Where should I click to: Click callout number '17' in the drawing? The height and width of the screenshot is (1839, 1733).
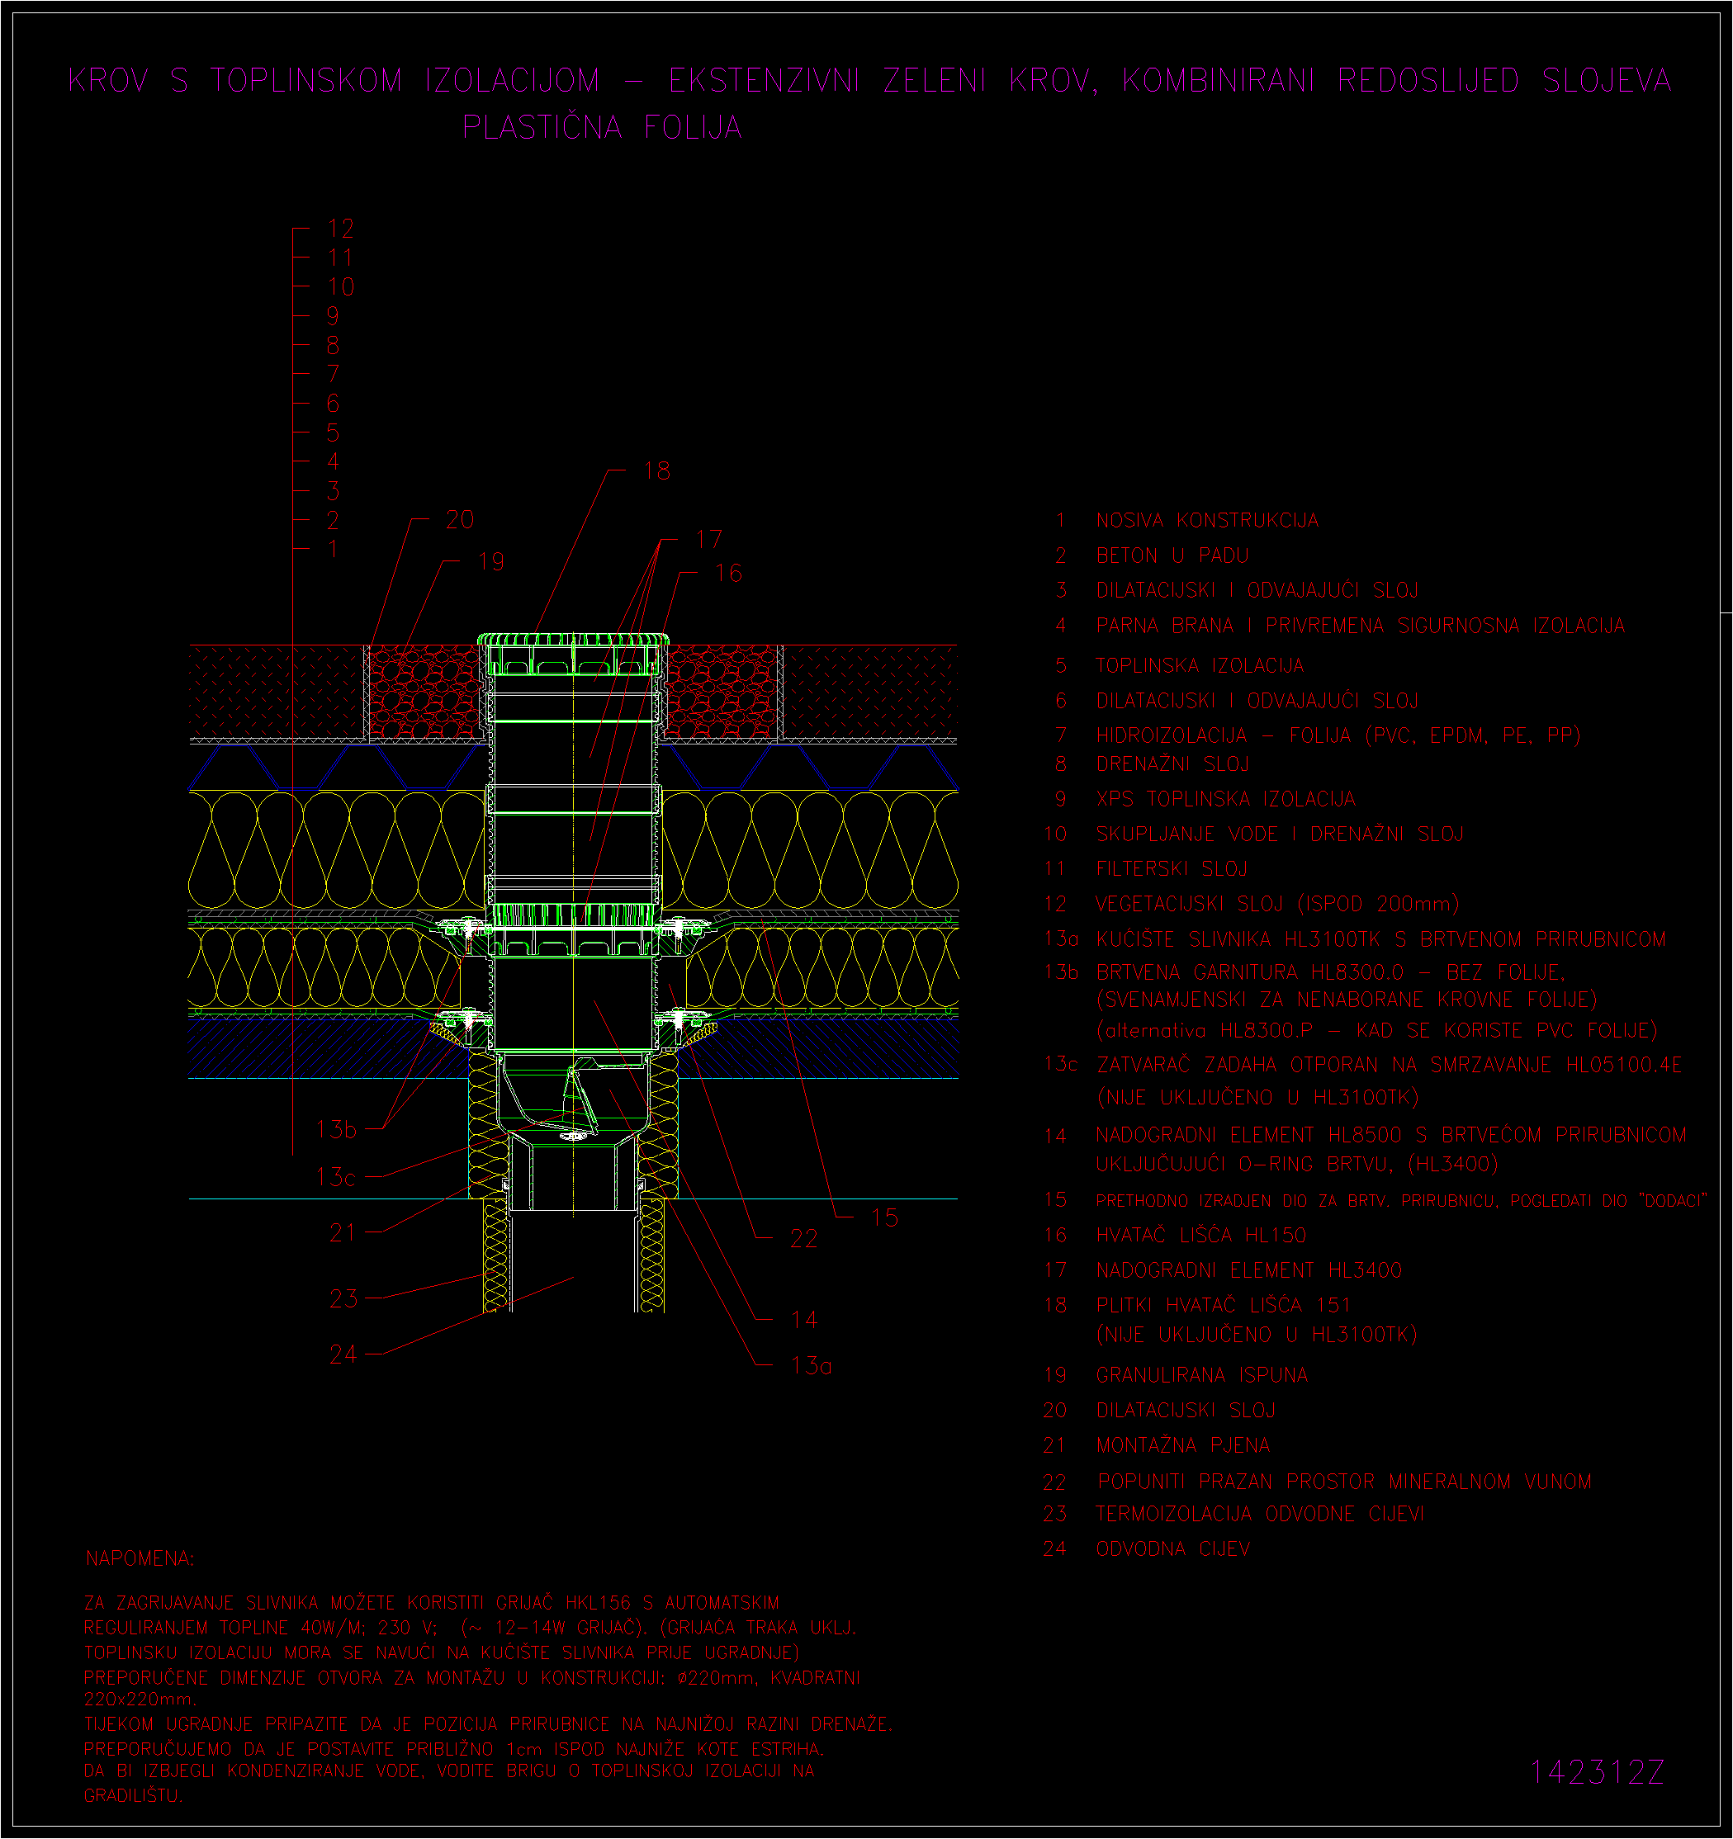click(x=708, y=539)
